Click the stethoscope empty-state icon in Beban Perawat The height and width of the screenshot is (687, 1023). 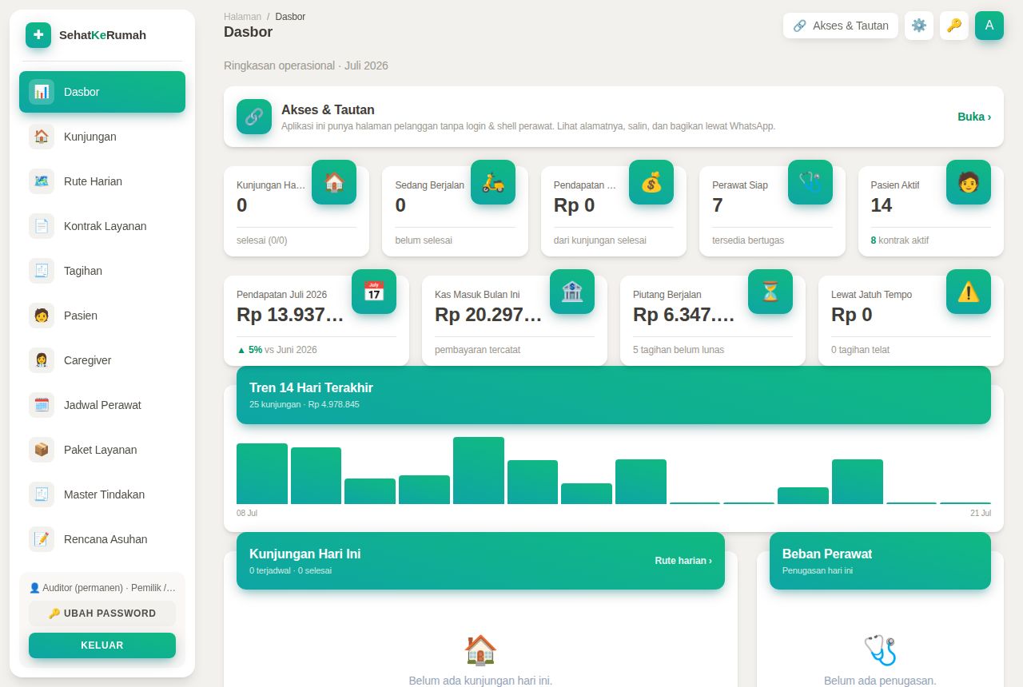(880, 650)
